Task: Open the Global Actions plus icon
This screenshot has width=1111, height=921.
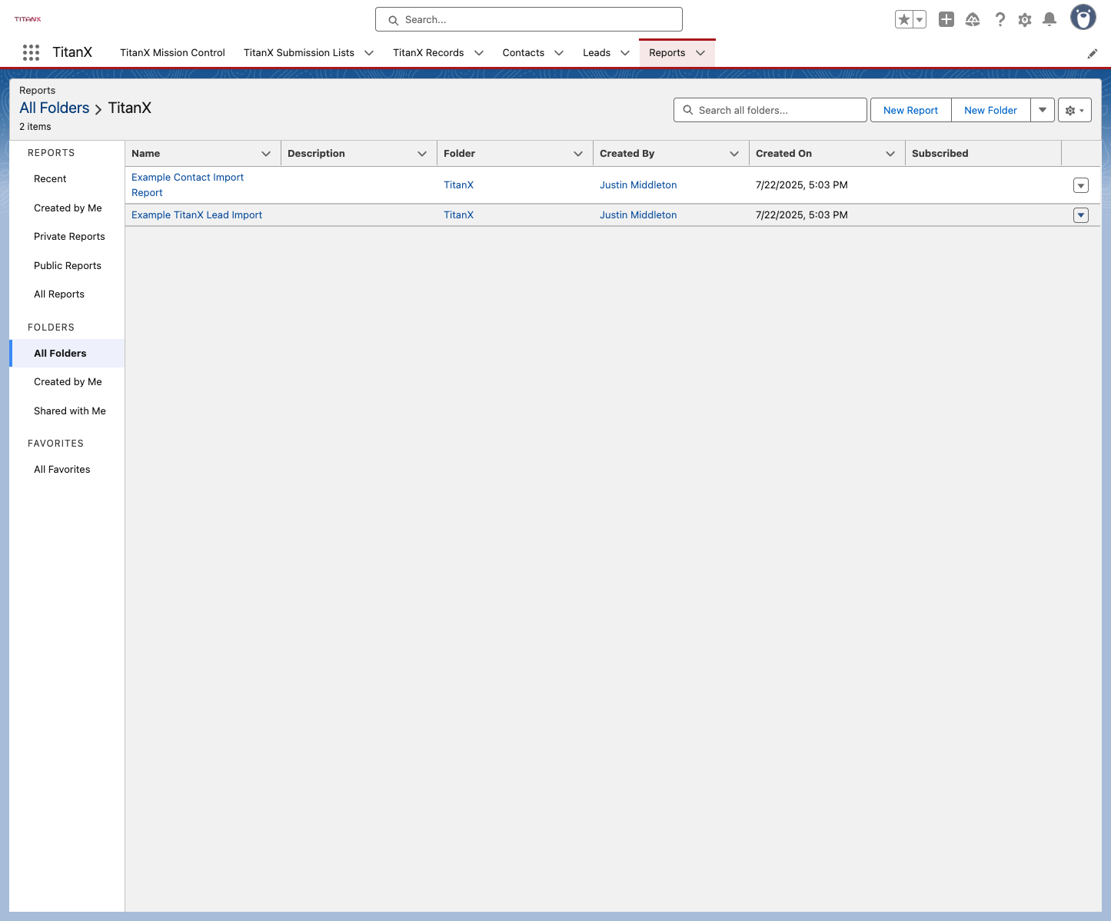Action: pyautogui.click(x=946, y=20)
